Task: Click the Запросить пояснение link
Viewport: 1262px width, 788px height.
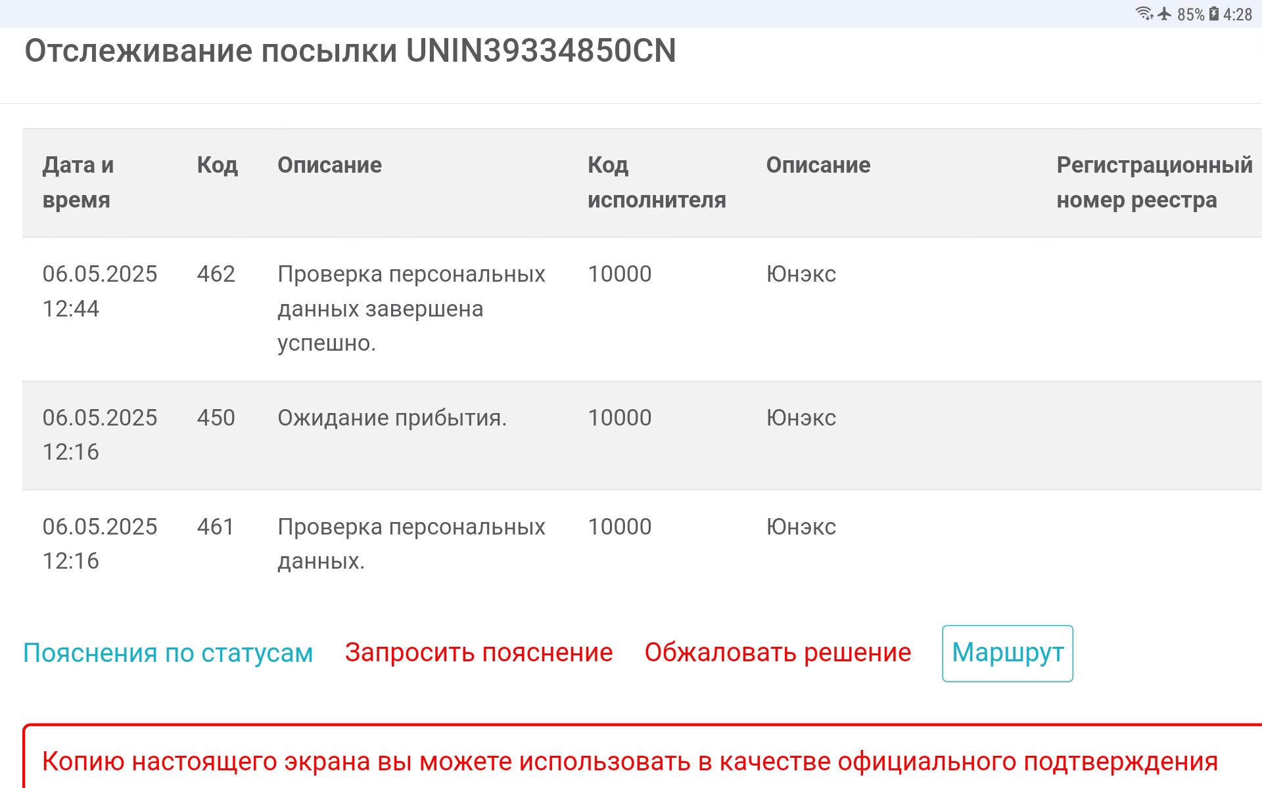Action: click(479, 653)
